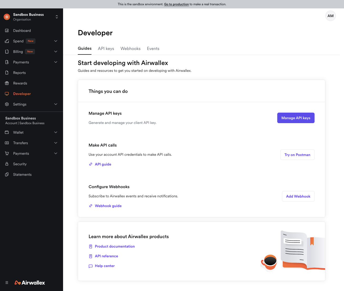Click the Wallet icon in sidebar
Viewport: 344px width, 291px height.
(7, 132)
